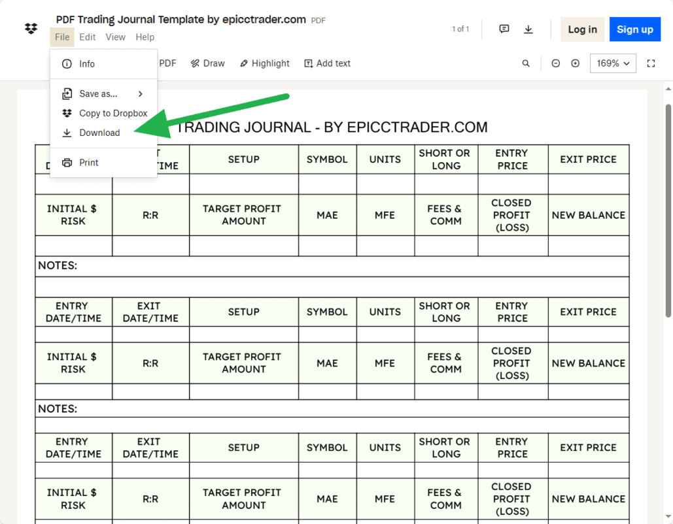This screenshot has height=524, width=673.
Task: Click the first 'CLOSED PROFIT (LOSS)' cell
Action: 511,215
